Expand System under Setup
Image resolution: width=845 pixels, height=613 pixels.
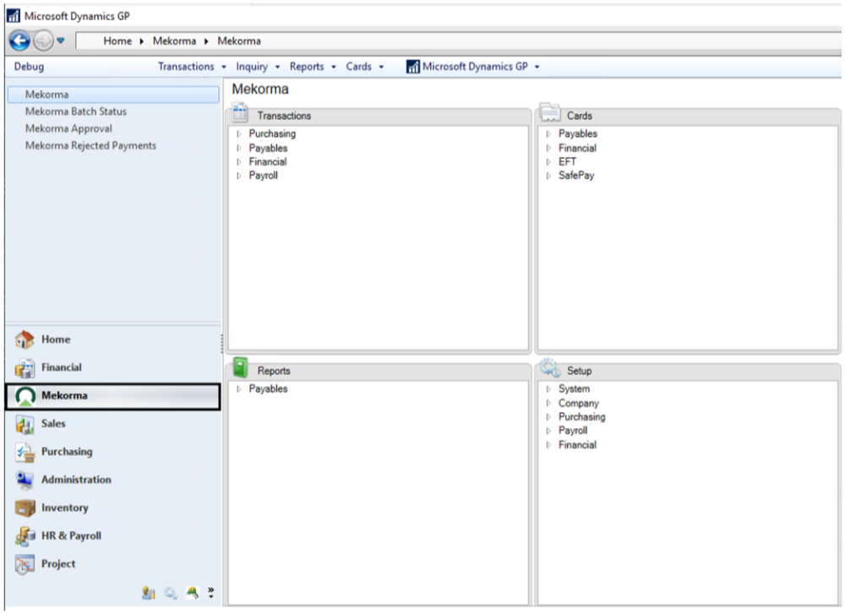[548, 389]
